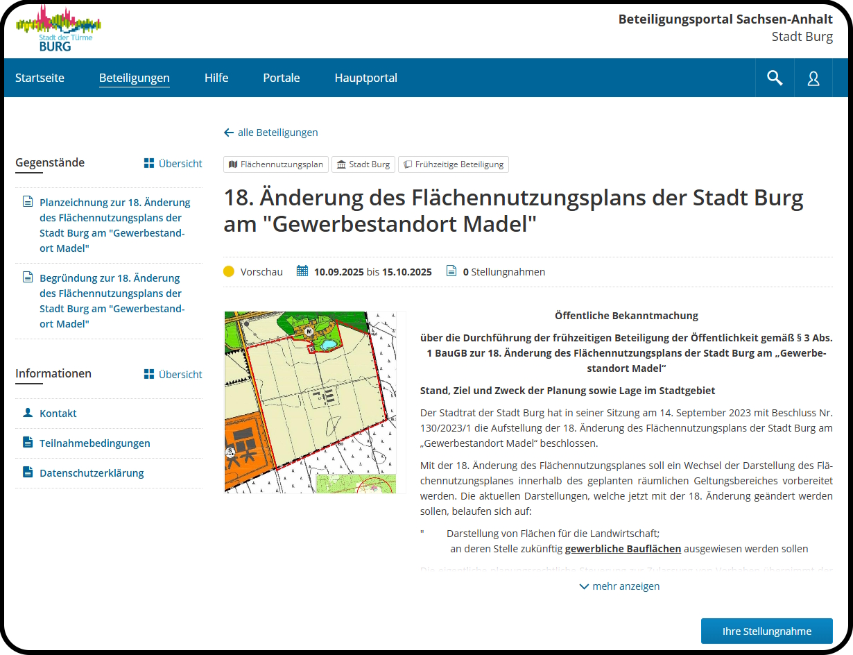Click the back arrow before alle Beteiligungen
The height and width of the screenshot is (655, 853).
(229, 133)
